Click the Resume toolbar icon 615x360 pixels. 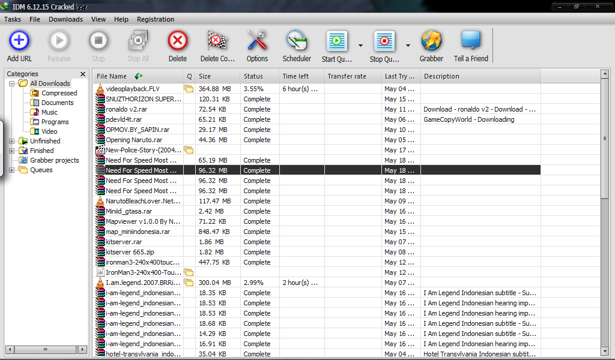pos(59,40)
